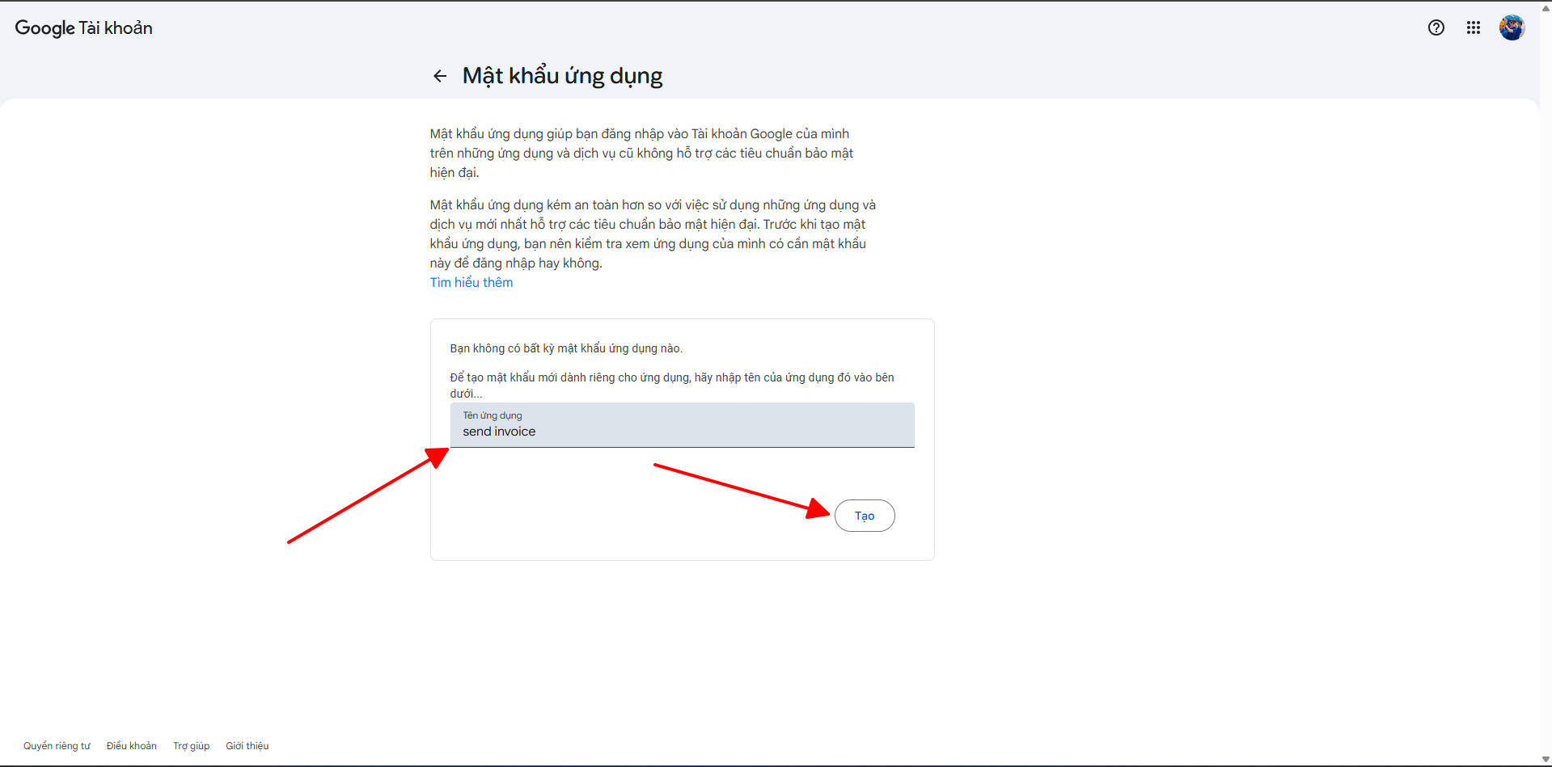Visit the Giới thiệu footer link
This screenshot has width=1552, height=767.
point(247,746)
